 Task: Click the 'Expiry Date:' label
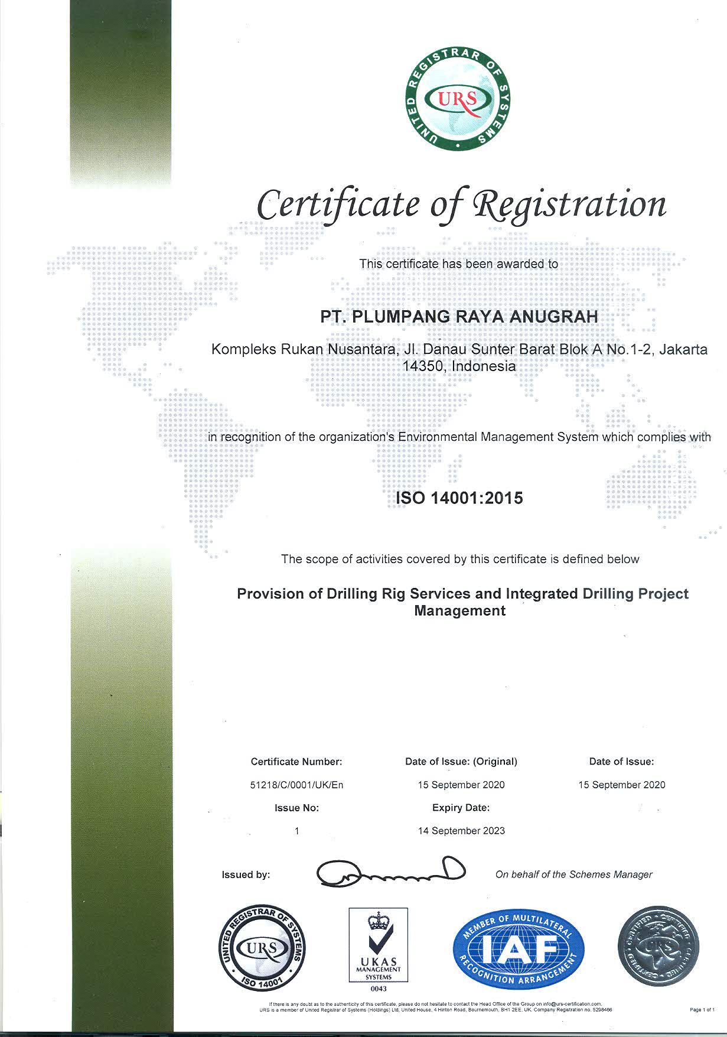click(x=461, y=808)
